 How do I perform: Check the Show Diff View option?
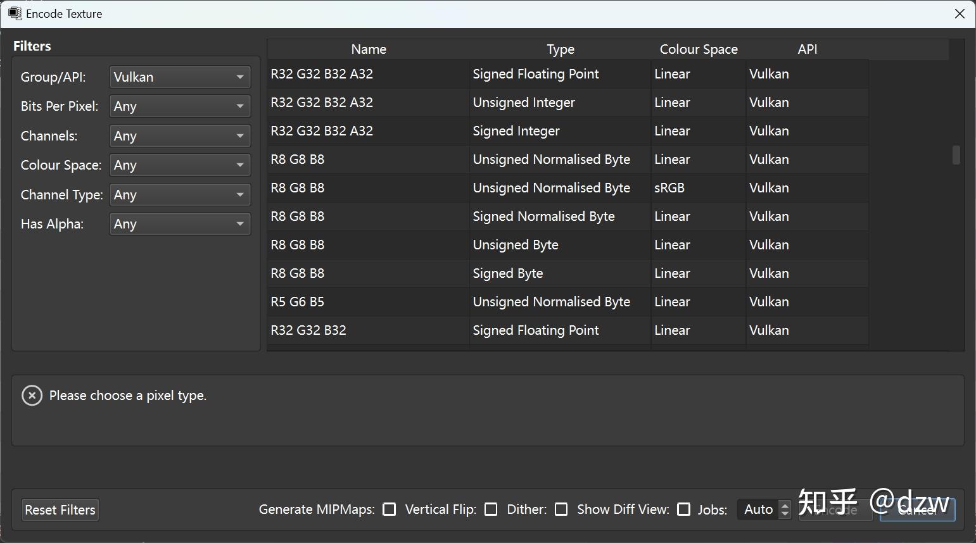click(x=684, y=509)
